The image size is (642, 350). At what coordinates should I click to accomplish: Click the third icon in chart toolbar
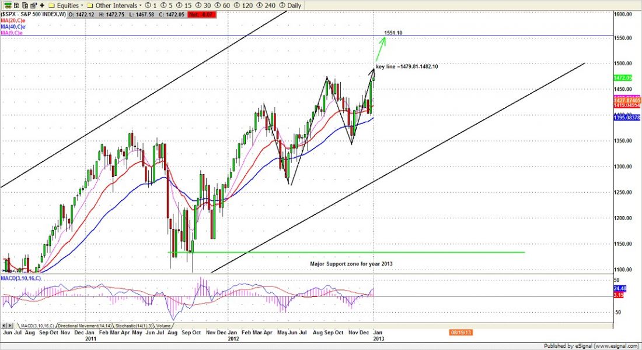coord(24,5)
